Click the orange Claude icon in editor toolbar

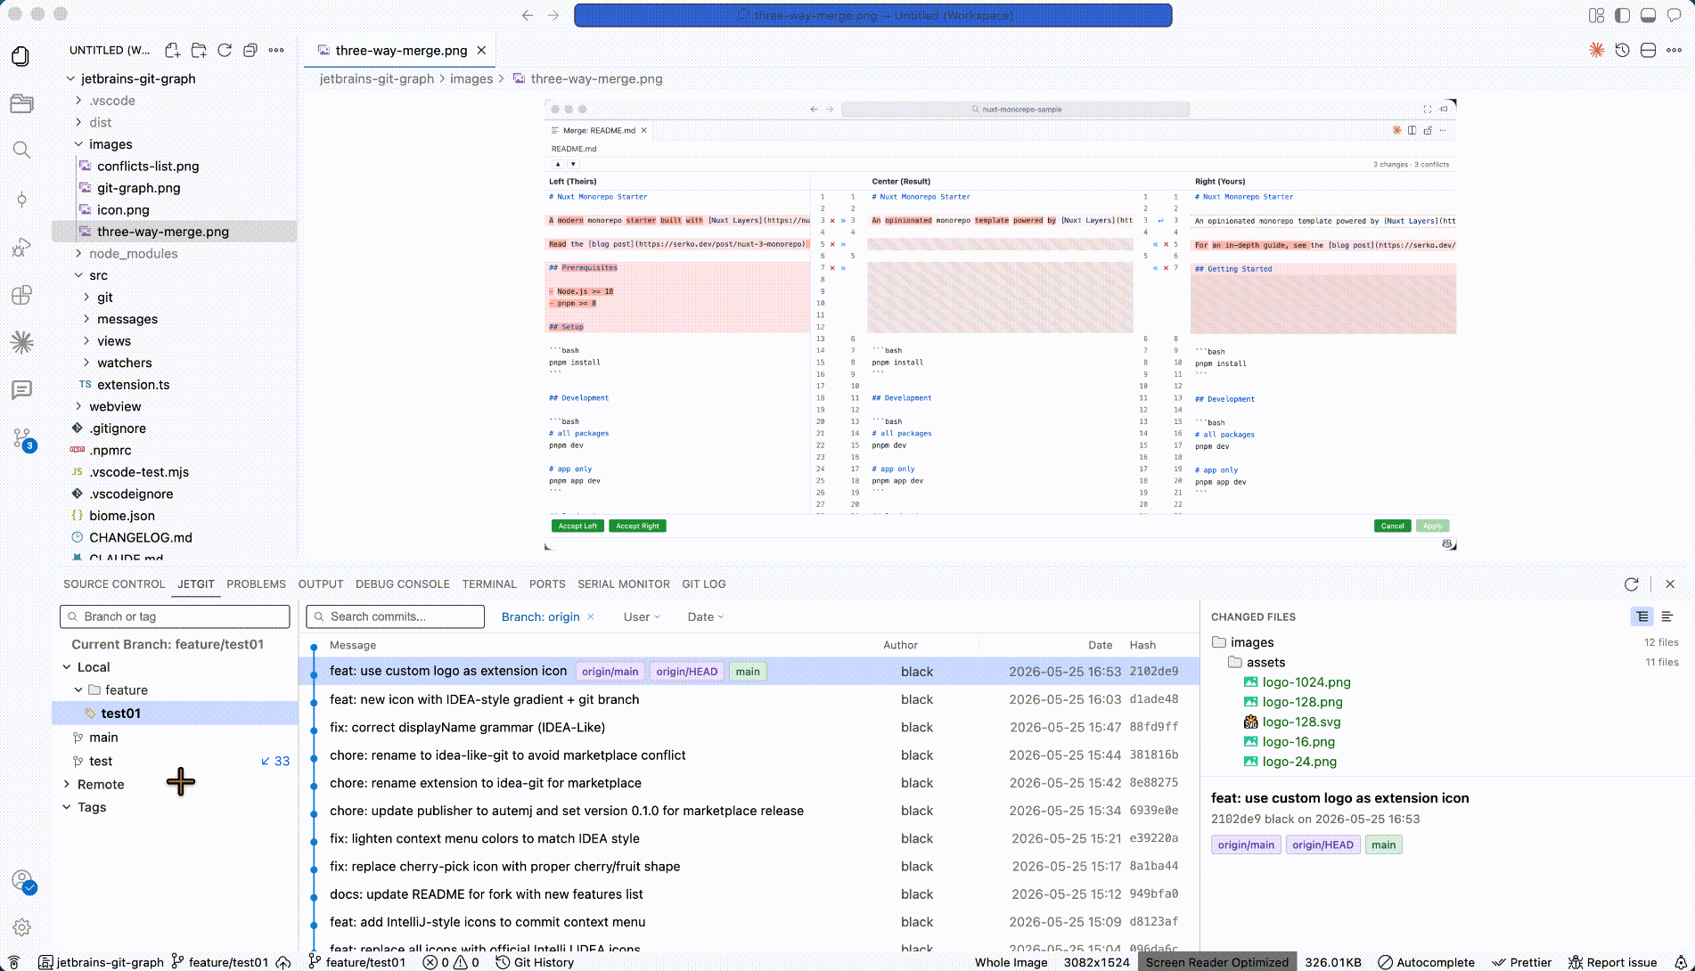pos(1597,51)
